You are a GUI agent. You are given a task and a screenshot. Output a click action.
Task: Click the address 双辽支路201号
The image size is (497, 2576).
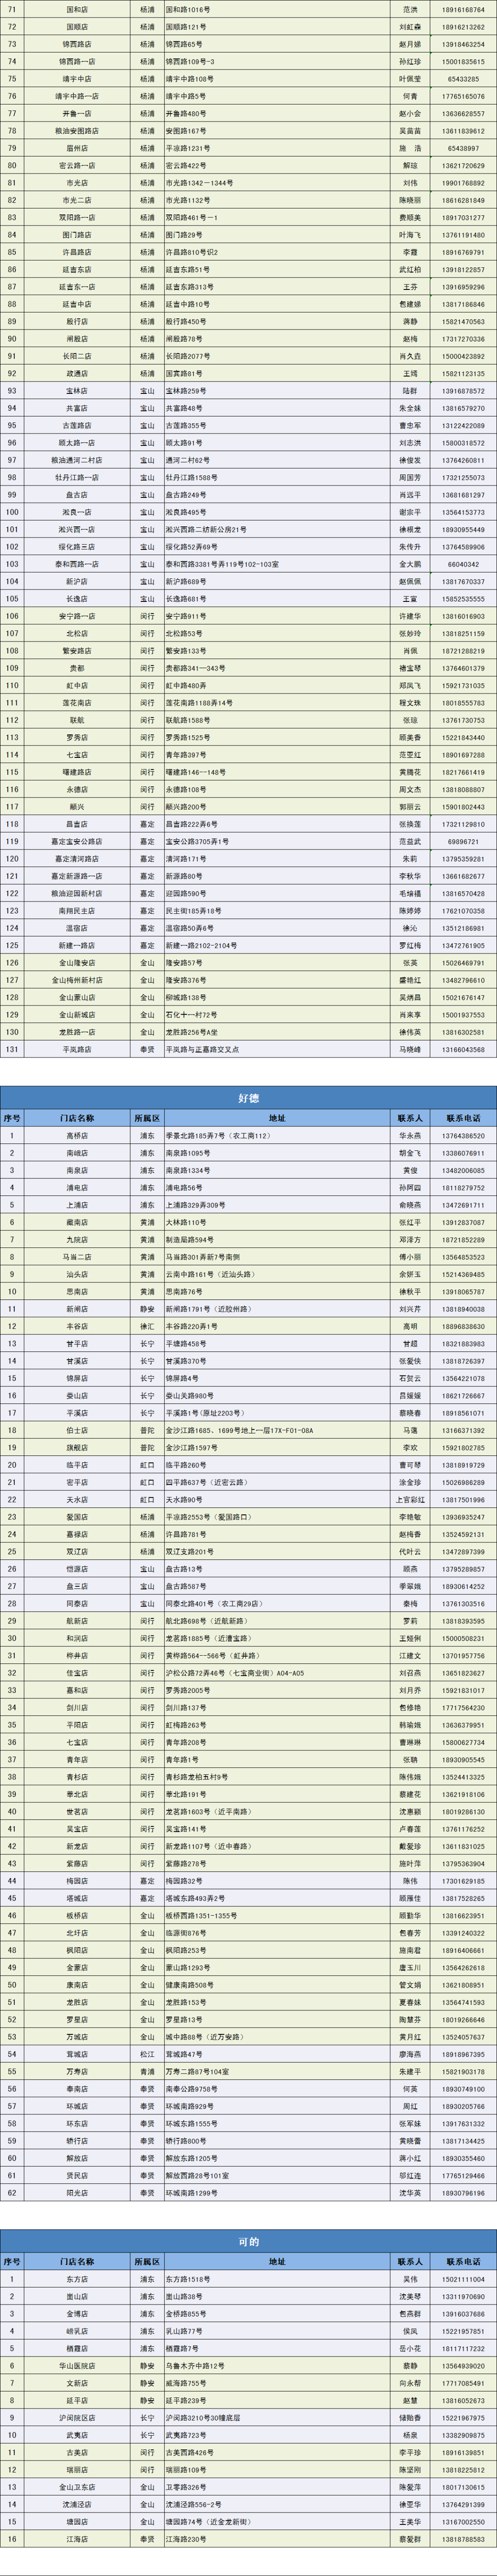coord(190,1551)
